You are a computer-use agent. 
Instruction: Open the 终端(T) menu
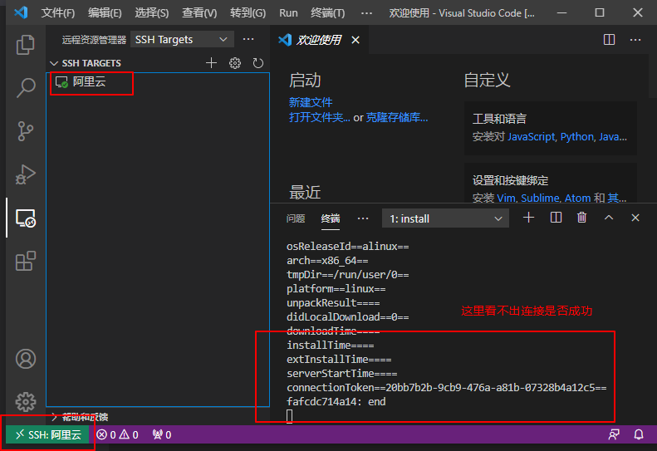(x=327, y=13)
